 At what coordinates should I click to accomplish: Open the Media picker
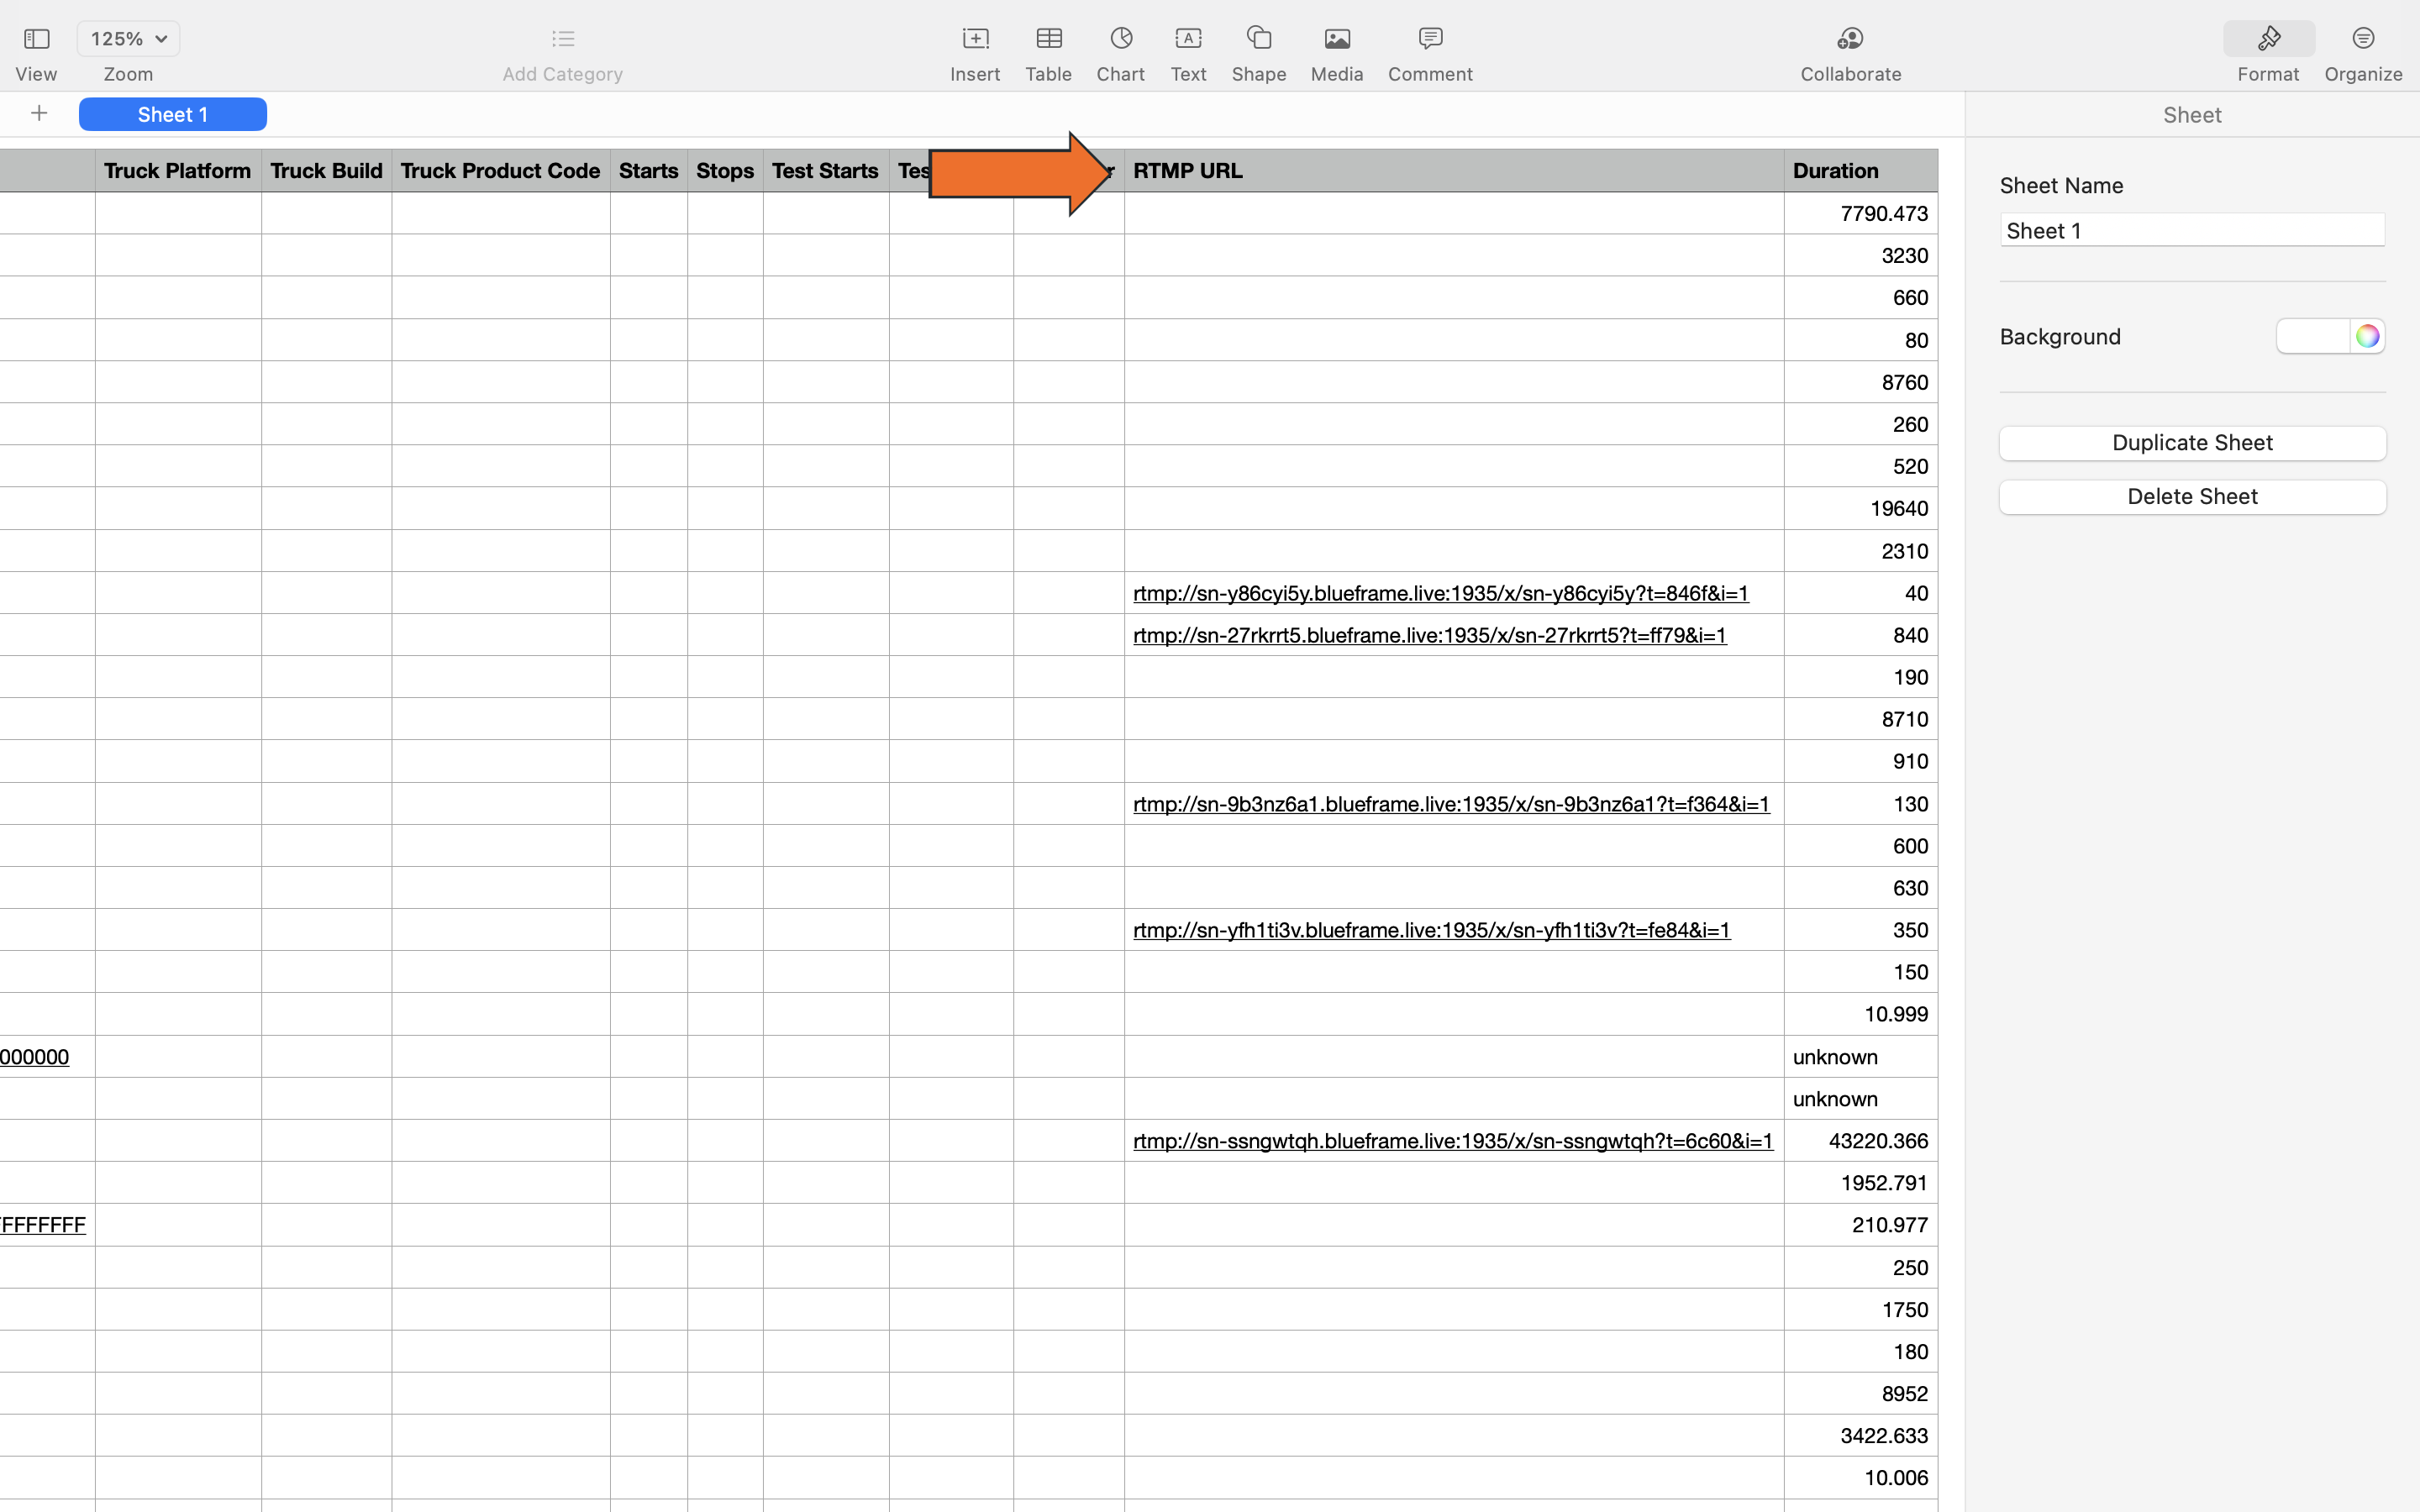(1336, 39)
